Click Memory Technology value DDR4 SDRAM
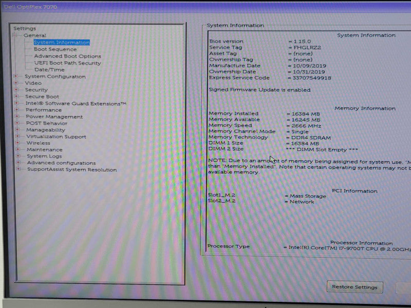411x308 pixels. [311, 138]
